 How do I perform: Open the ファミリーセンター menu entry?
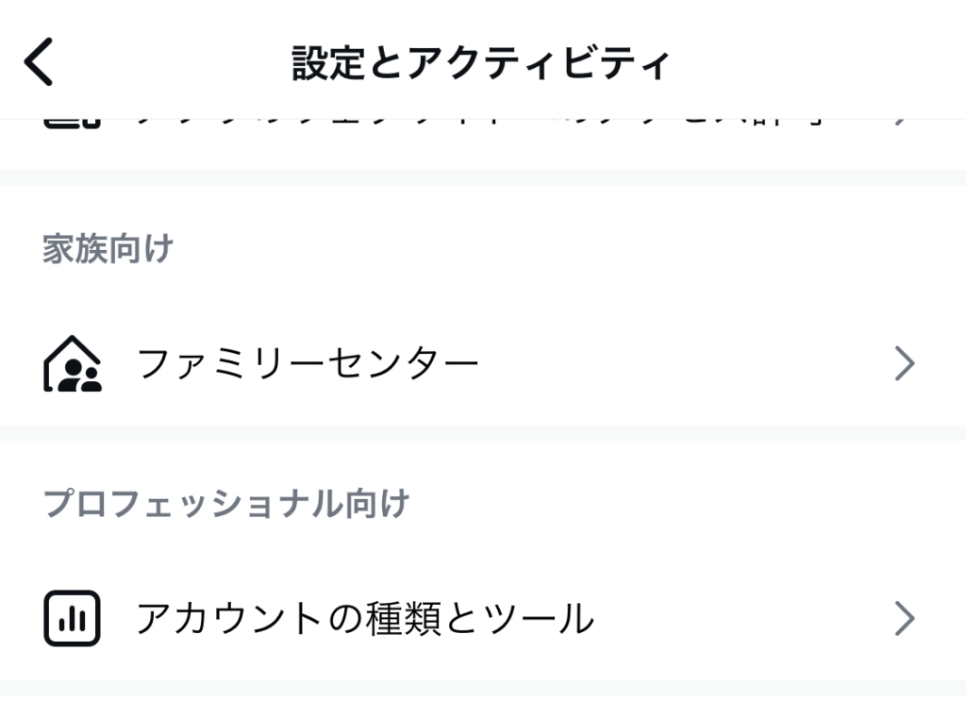click(x=483, y=363)
